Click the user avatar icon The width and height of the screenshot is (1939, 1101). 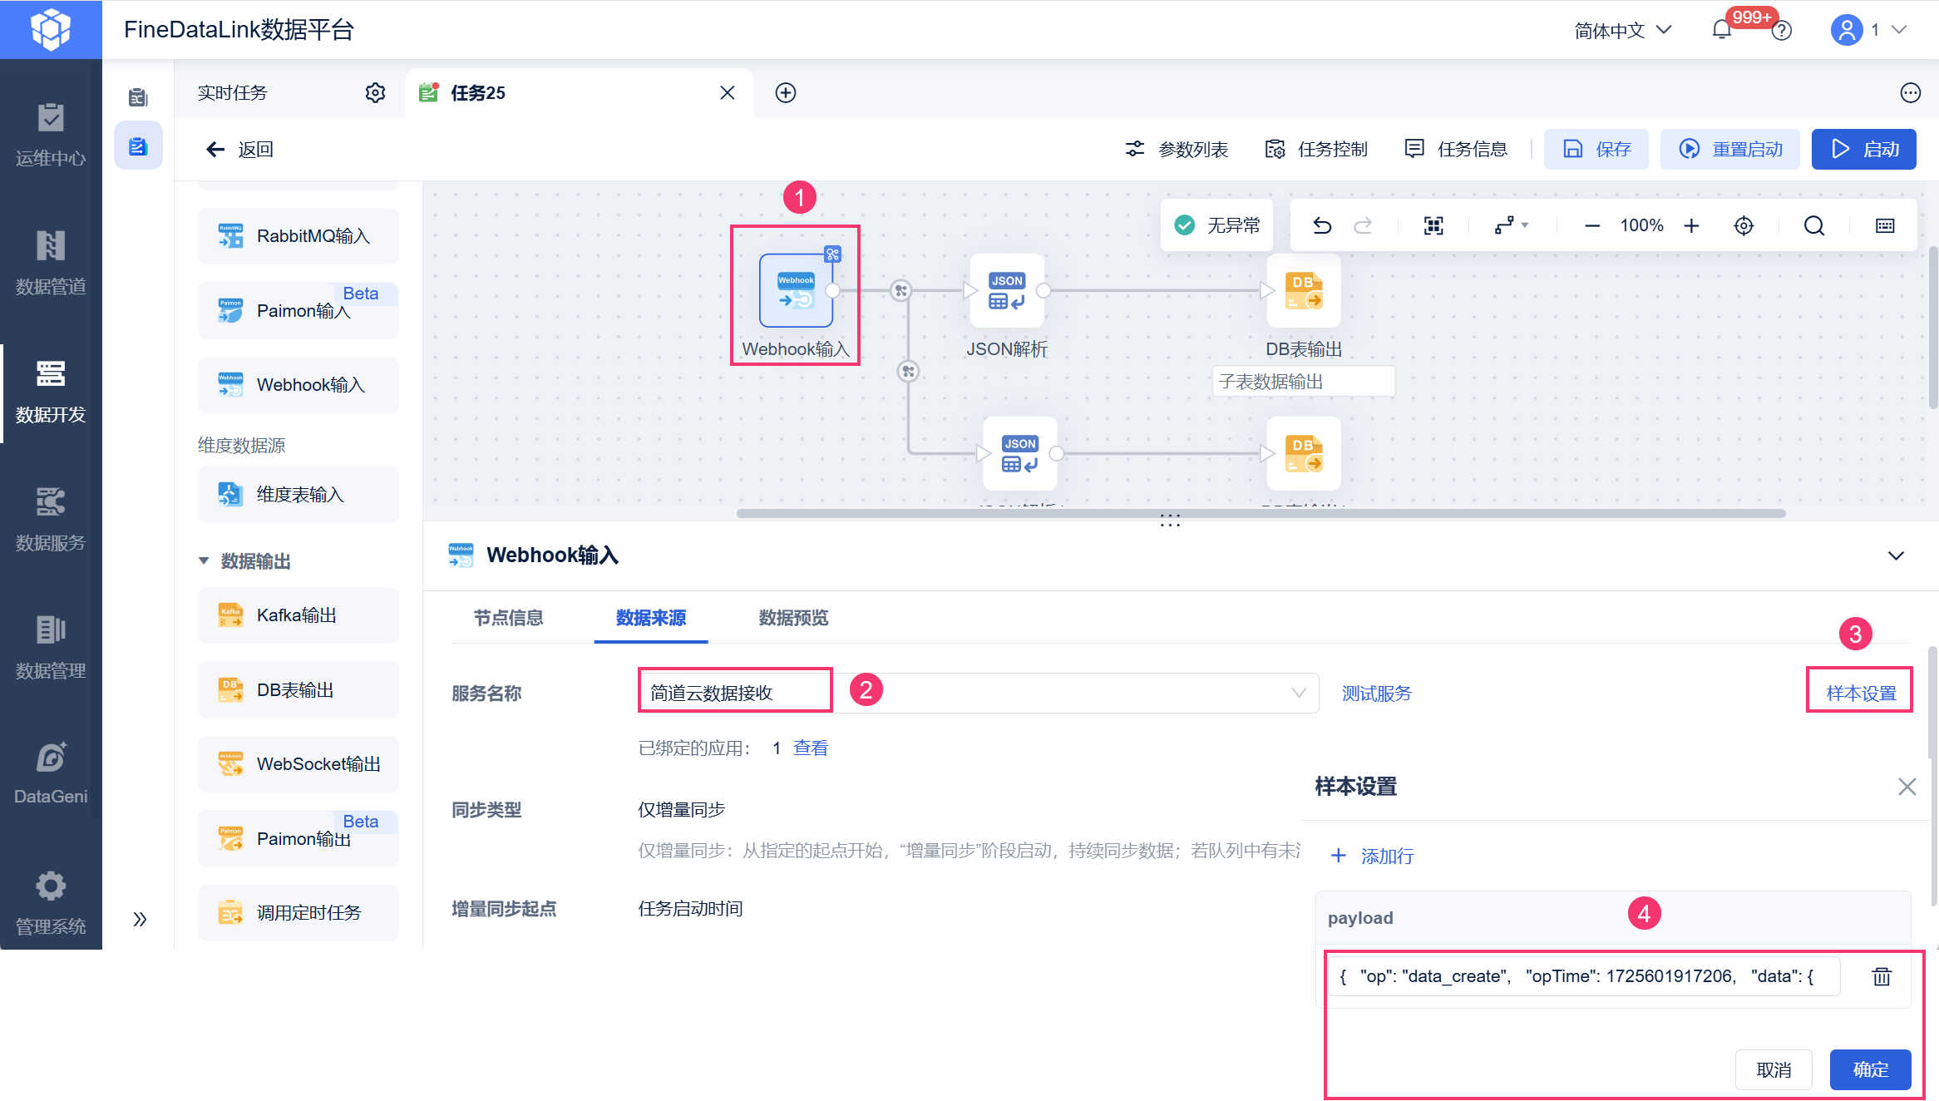click(x=1847, y=30)
